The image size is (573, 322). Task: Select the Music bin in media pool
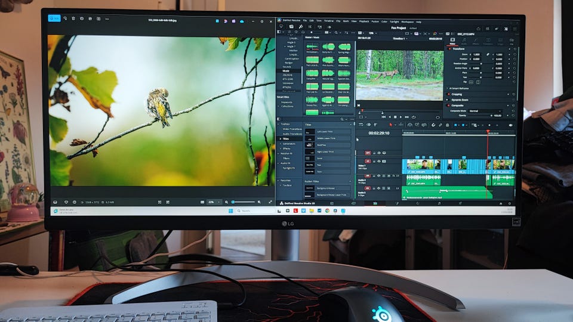click(x=286, y=71)
